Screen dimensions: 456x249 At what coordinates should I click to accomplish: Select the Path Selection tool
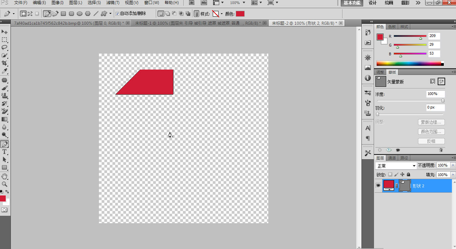click(4, 159)
